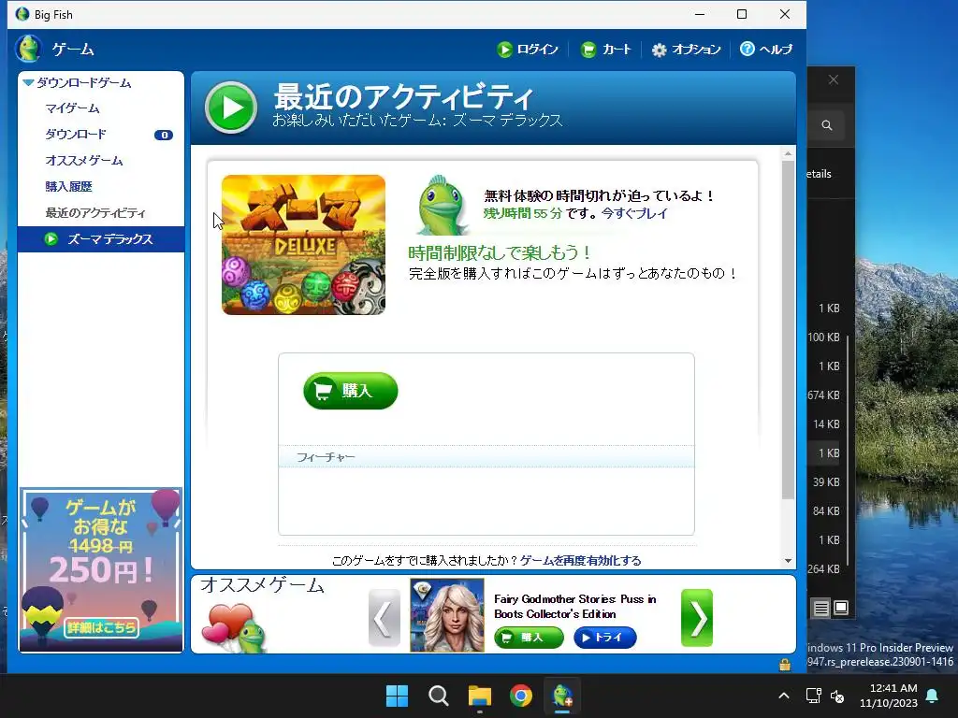Select オススメゲーム in the sidebar
This screenshot has height=718, width=958.
click(x=83, y=161)
